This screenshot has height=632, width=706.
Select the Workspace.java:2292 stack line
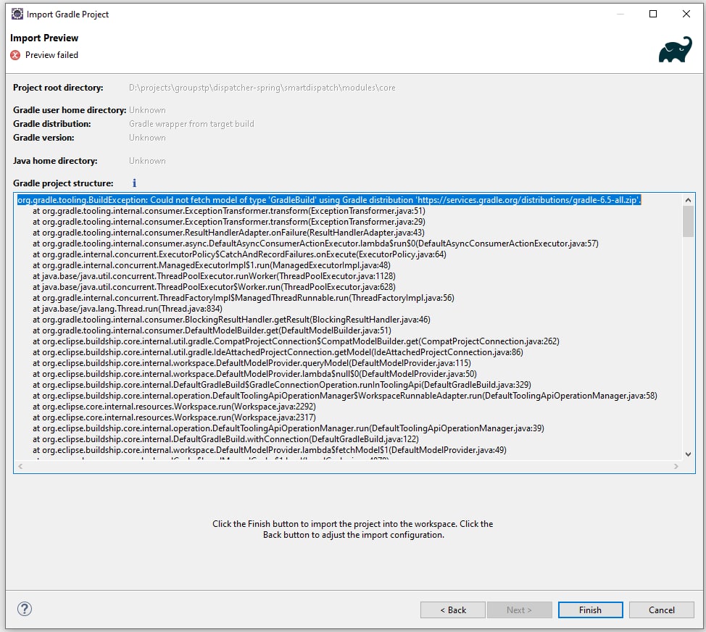coord(174,407)
